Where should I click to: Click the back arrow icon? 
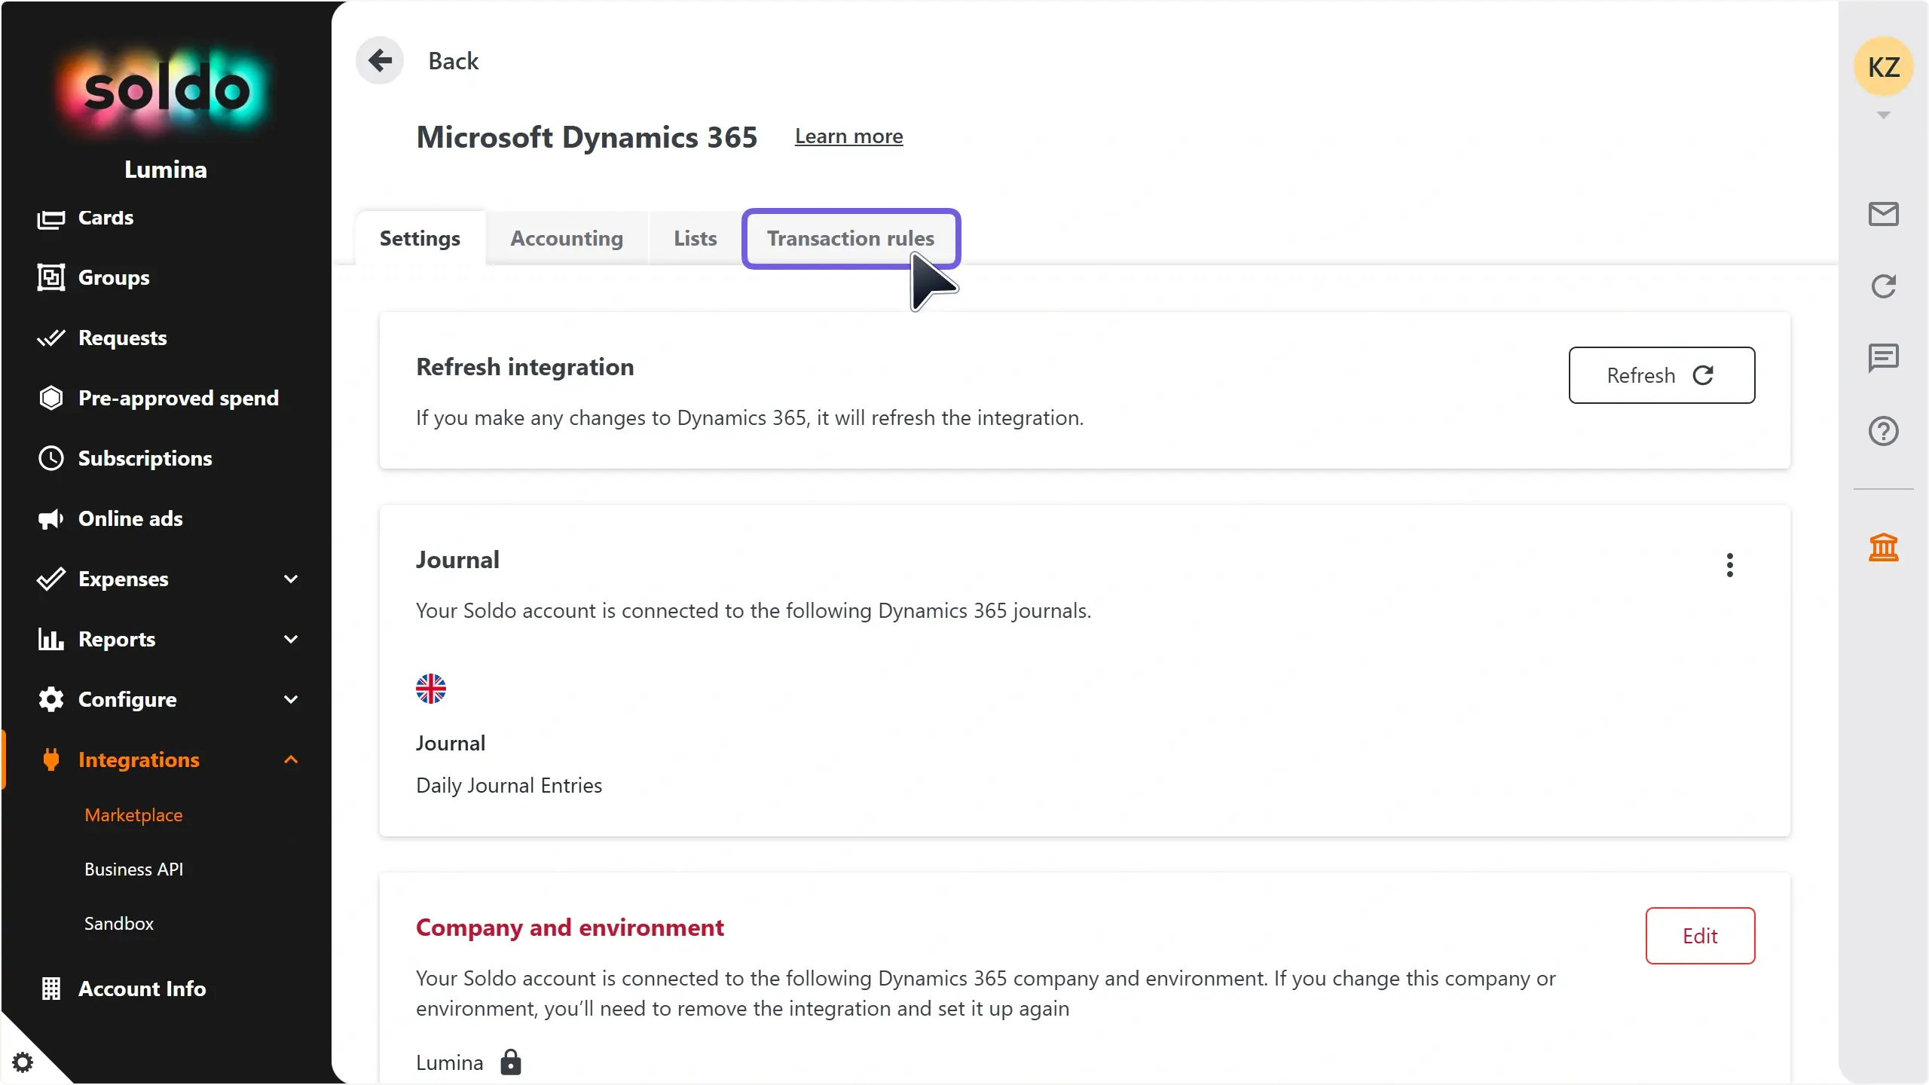click(380, 60)
